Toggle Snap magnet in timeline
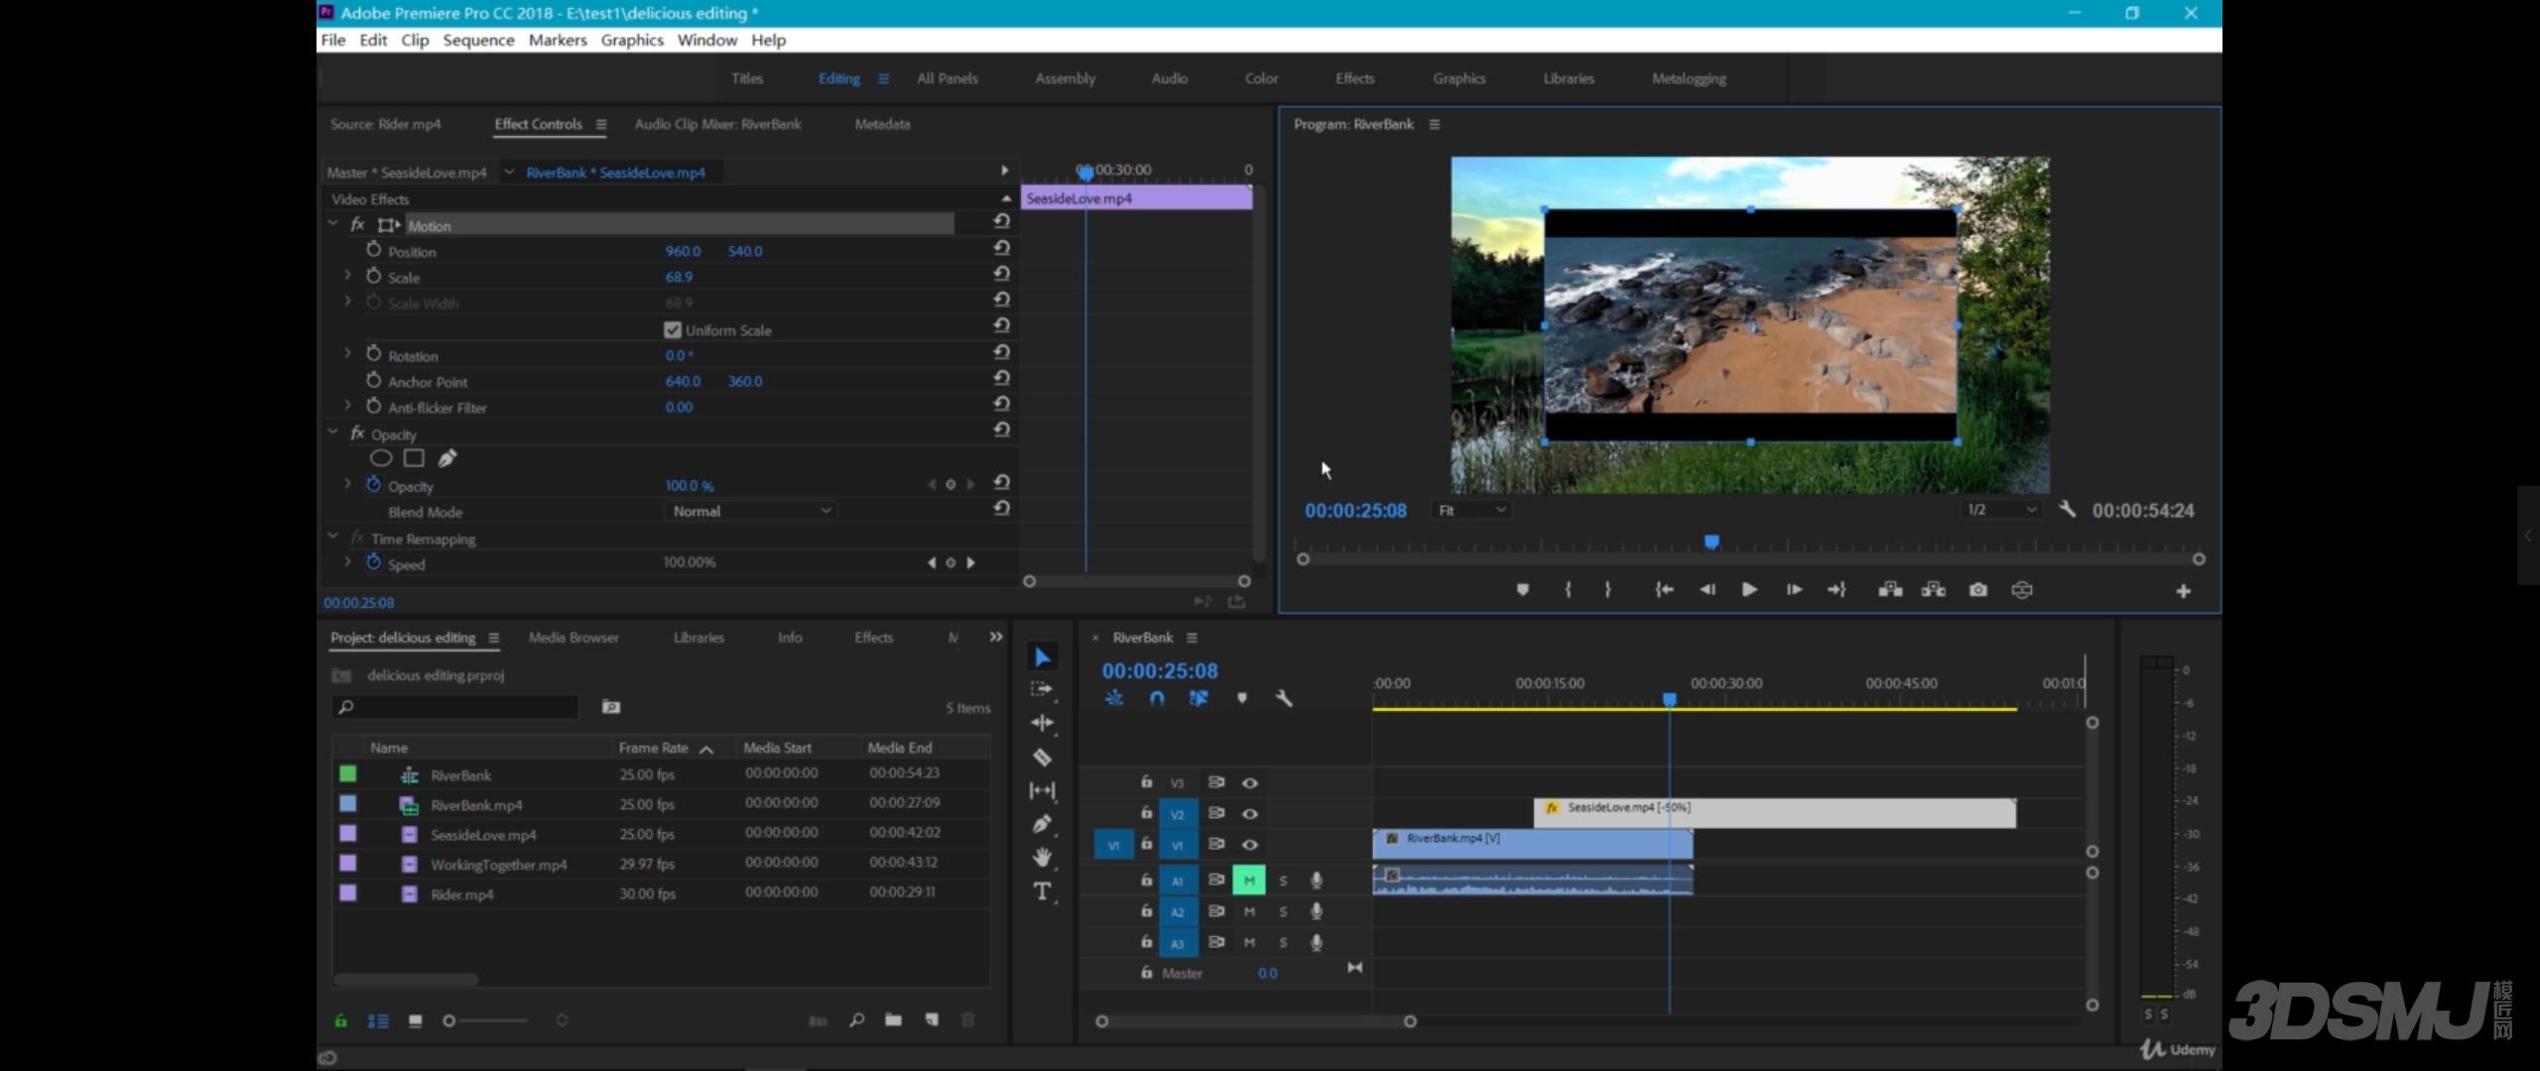 (x=1157, y=698)
